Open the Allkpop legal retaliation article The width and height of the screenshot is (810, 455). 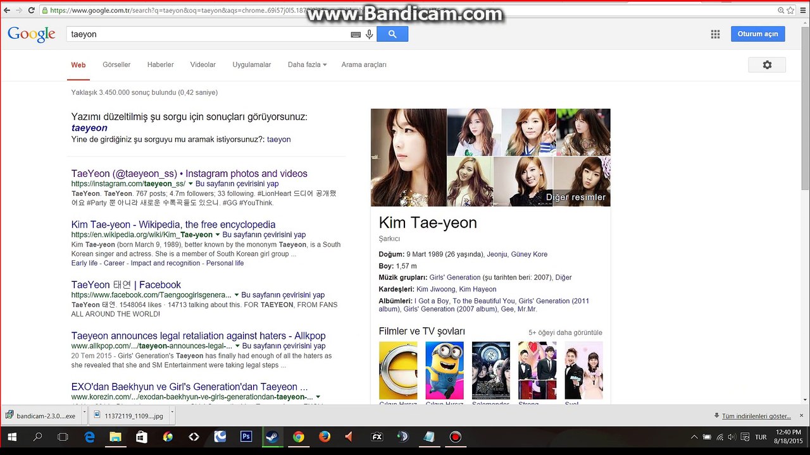(x=199, y=336)
